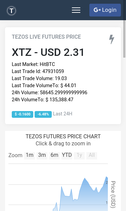The width and height of the screenshot is (126, 211).
Task: Click the Tezos Futures Price Chart title
Action: [x=63, y=136]
